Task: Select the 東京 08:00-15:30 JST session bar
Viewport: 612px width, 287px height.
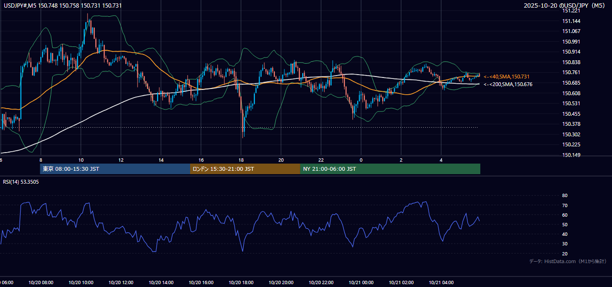Action: click(x=115, y=169)
